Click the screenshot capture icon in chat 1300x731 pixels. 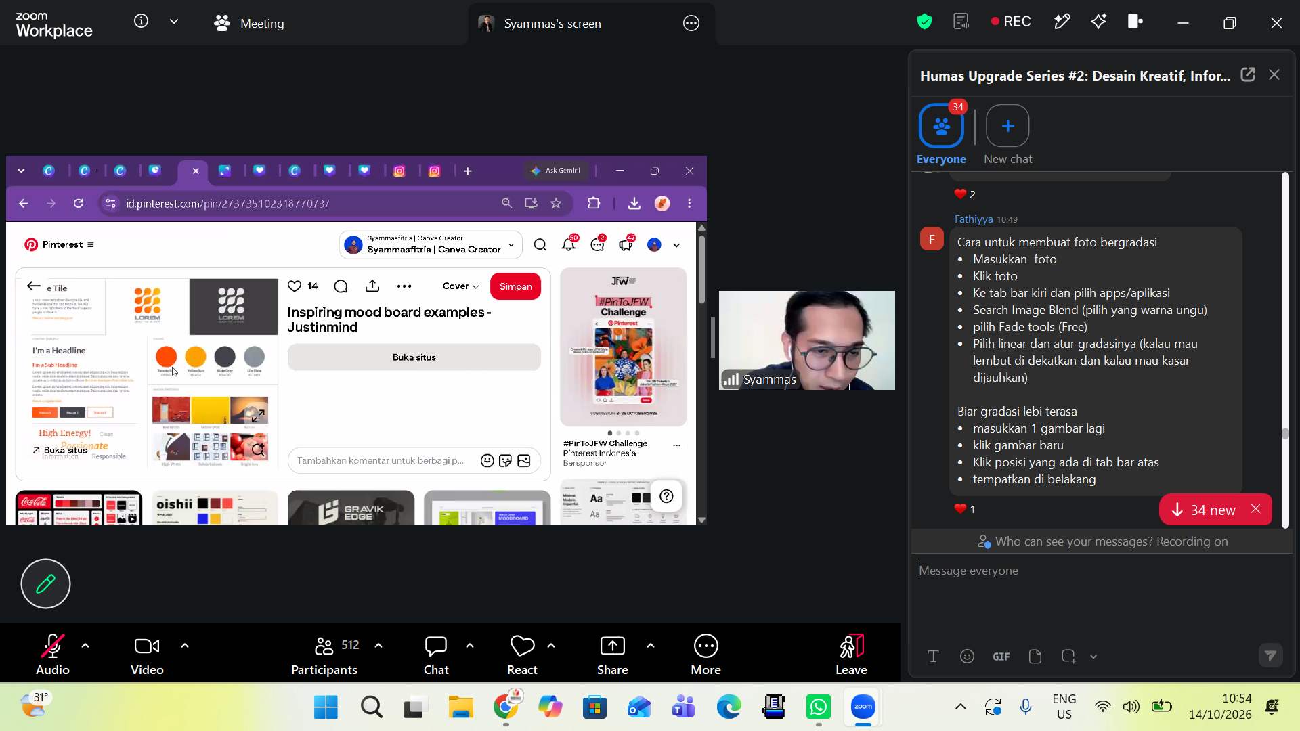tap(1068, 656)
